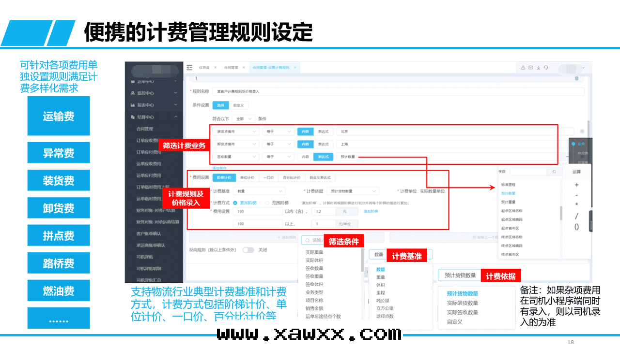Remove the 北京 condition row with the circular X icon
This screenshot has height=348, width=620.
[x=582, y=131]
